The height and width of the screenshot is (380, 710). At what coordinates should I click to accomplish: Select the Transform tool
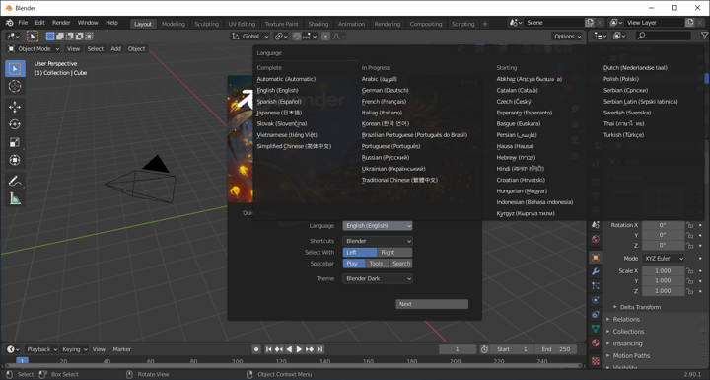(x=15, y=160)
